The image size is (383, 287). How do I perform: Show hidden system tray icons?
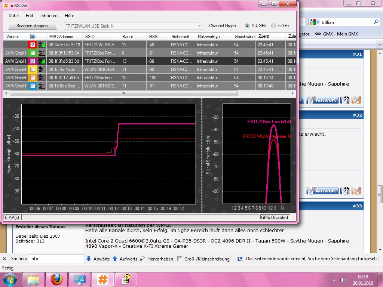tap(334, 280)
